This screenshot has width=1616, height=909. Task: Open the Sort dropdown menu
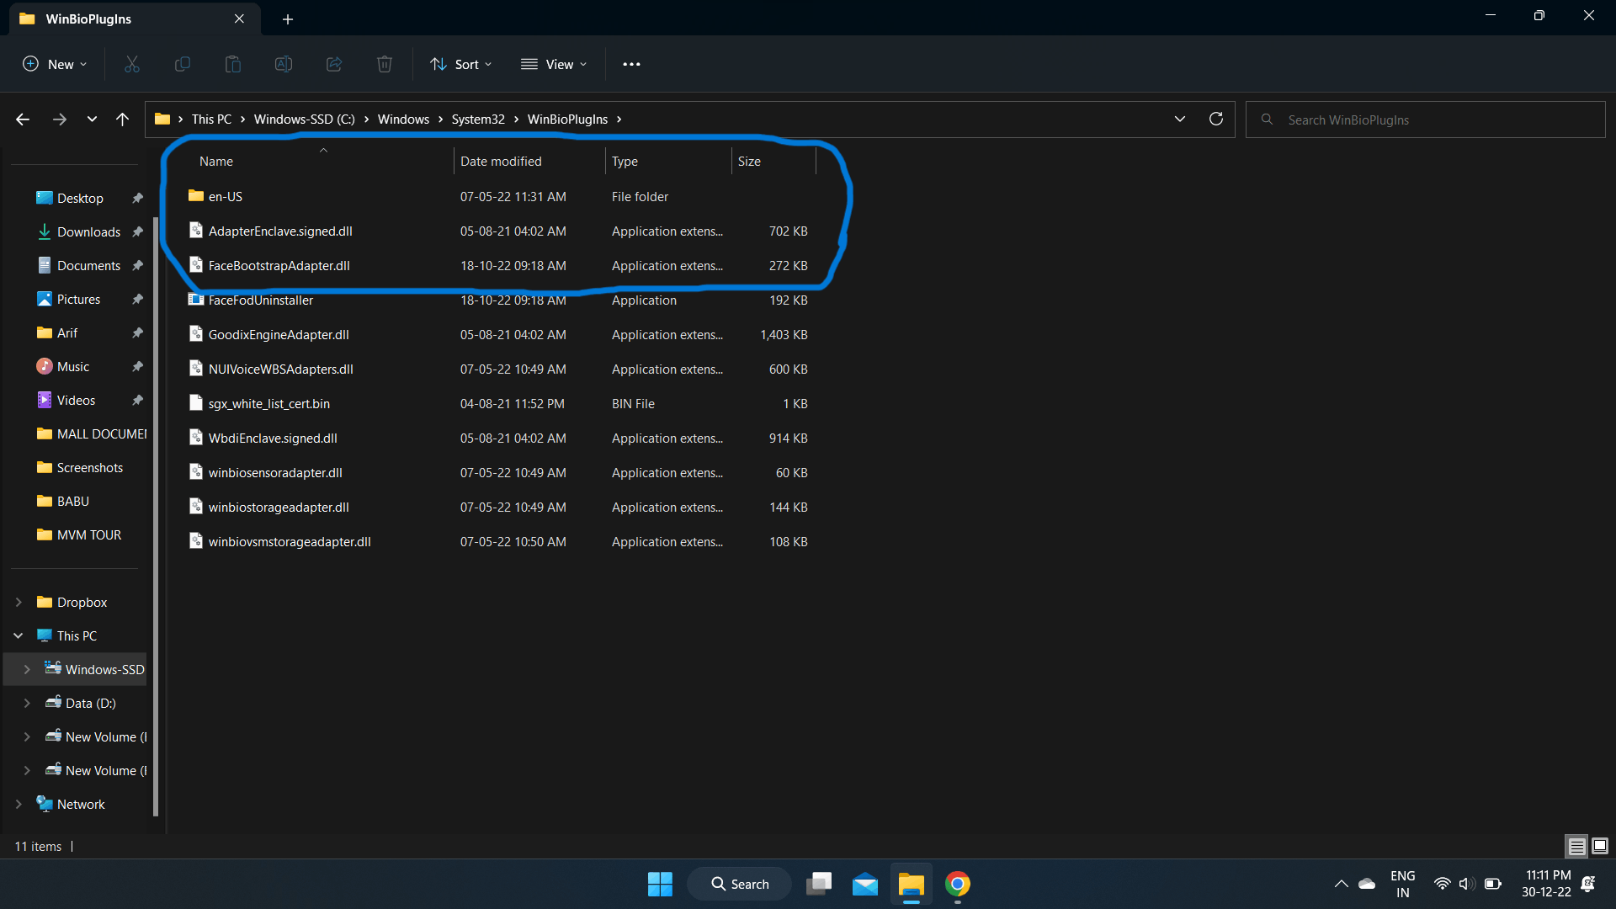[460, 64]
